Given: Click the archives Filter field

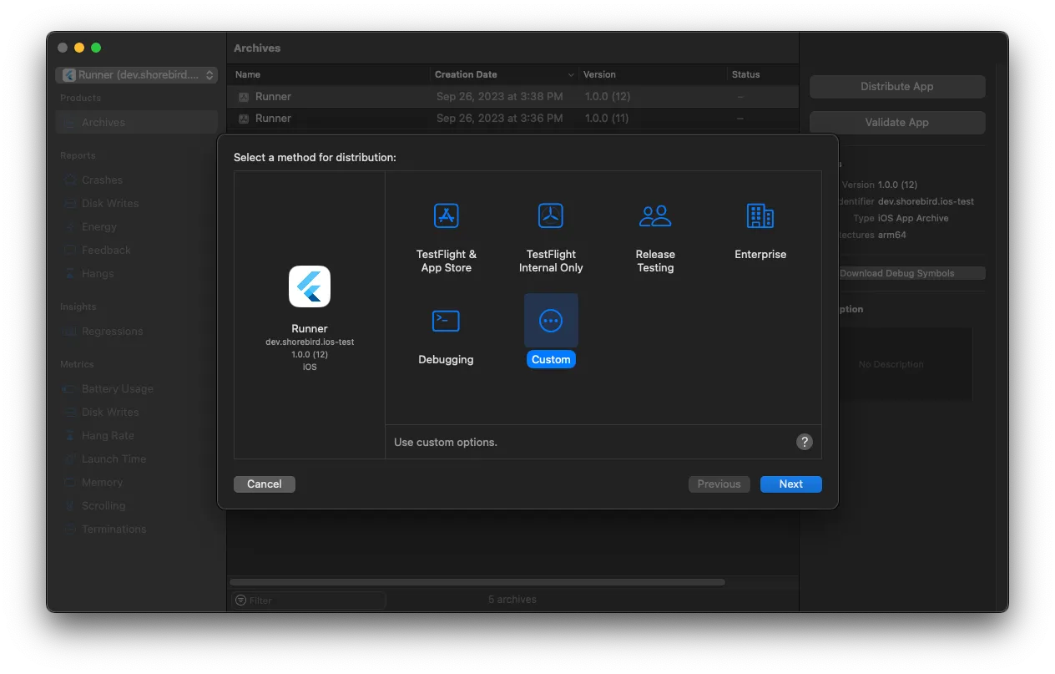Looking at the screenshot, I should pyautogui.click(x=309, y=600).
